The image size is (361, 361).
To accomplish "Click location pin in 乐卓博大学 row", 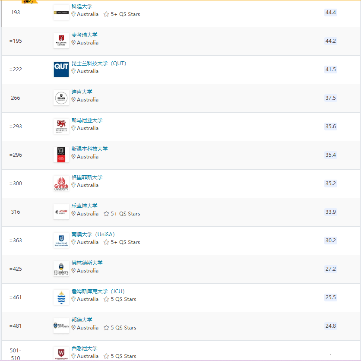I will click(73, 214).
